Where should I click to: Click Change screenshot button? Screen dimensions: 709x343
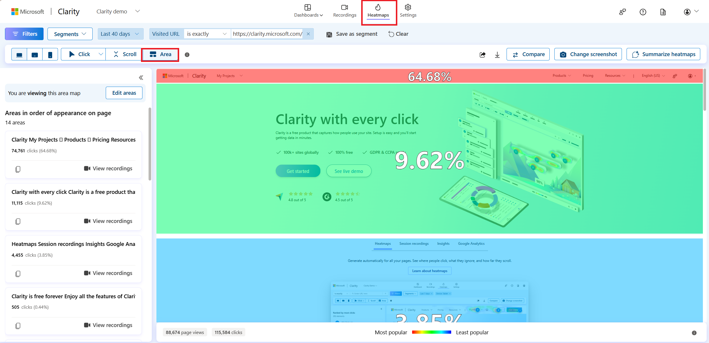[588, 54]
